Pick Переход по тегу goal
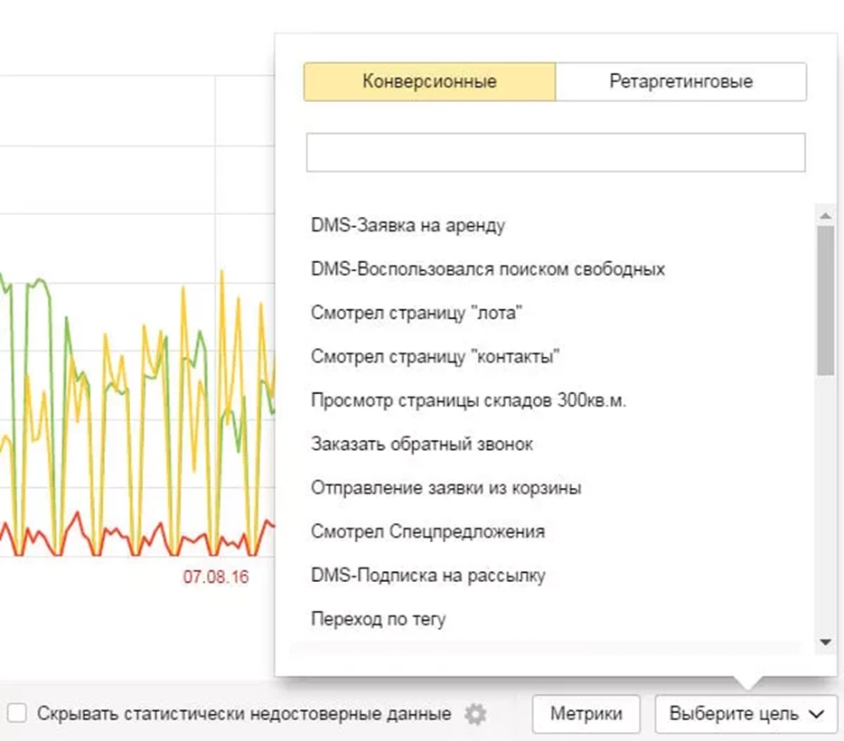Viewport: 844px width, 741px height. pos(379,620)
